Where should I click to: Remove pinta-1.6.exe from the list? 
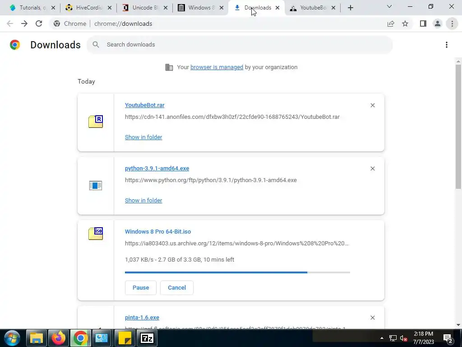pyautogui.click(x=373, y=318)
